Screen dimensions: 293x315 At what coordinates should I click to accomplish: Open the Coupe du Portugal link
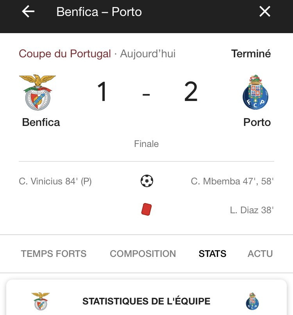tap(65, 54)
